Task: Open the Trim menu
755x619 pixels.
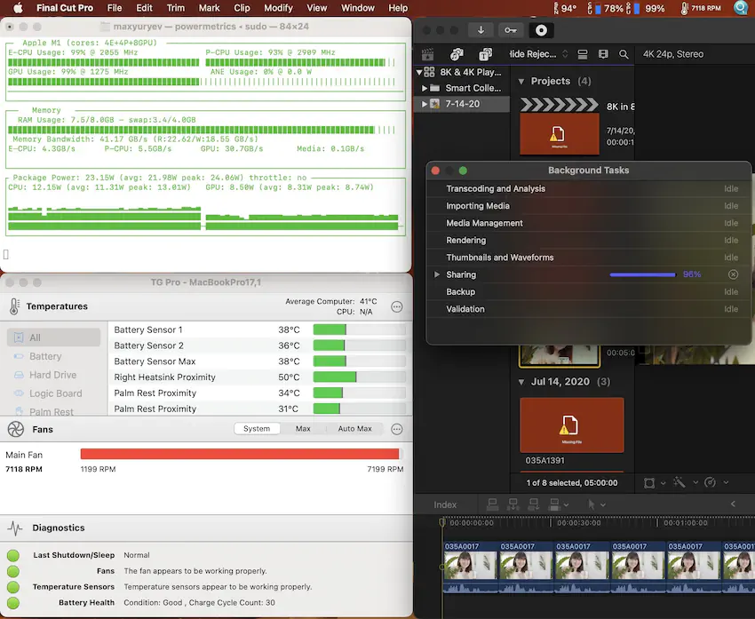Action: tap(175, 8)
